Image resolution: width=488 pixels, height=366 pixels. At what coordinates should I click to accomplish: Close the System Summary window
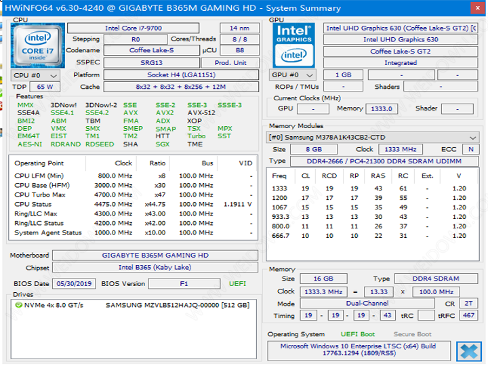coord(477,7)
